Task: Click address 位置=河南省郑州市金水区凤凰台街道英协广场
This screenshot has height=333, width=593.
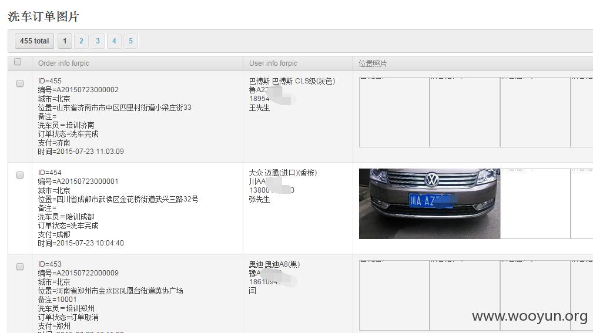Action: pyautogui.click(x=110, y=291)
